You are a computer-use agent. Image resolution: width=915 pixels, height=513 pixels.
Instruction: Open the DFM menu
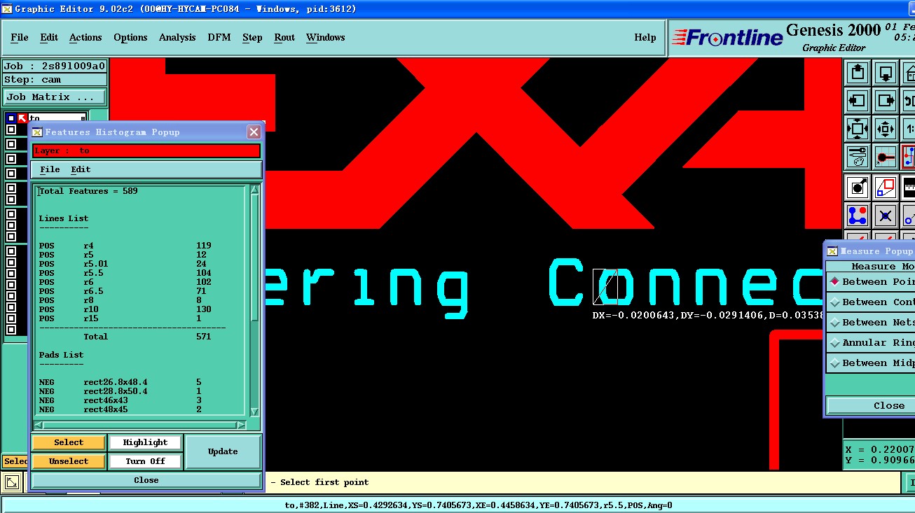219,37
